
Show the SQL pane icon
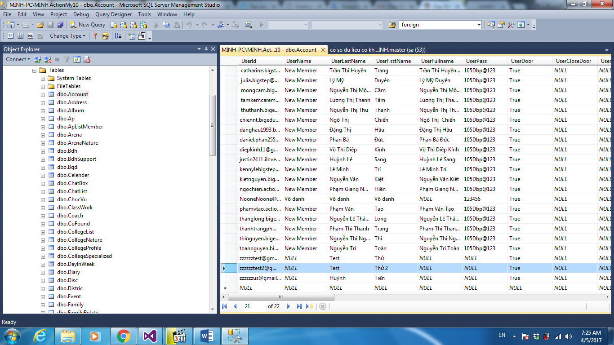(x=30, y=36)
